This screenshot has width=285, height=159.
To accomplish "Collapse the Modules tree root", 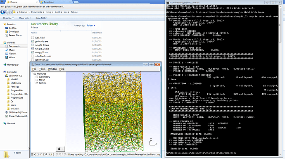I will click(x=35, y=74).
